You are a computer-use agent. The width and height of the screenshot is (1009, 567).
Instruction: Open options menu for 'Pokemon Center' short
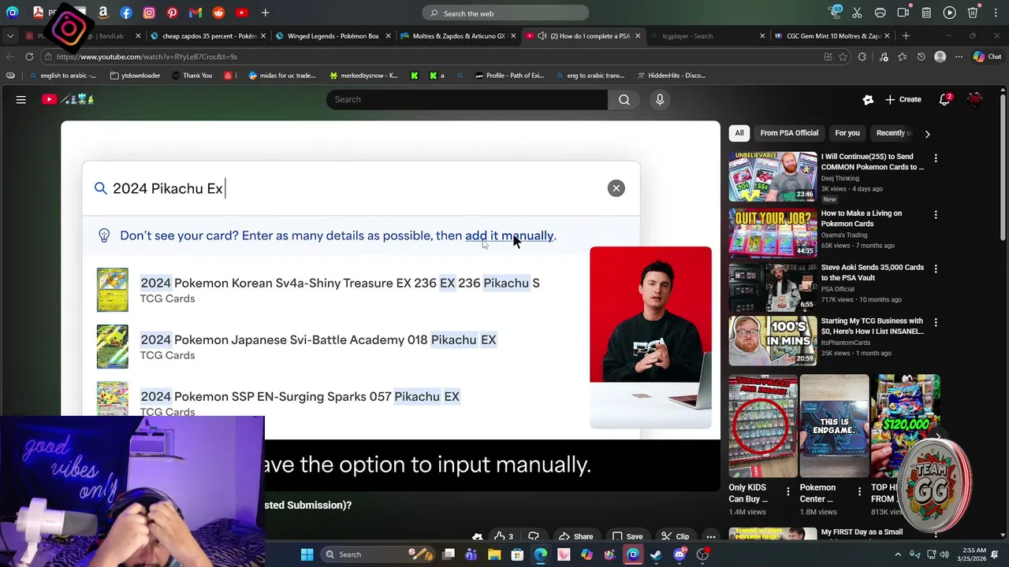[x=859, y=491]
